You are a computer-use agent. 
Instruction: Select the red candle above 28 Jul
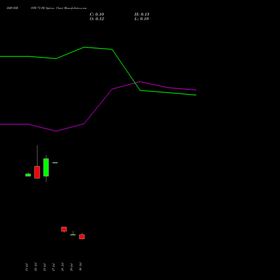click(64, 229)
